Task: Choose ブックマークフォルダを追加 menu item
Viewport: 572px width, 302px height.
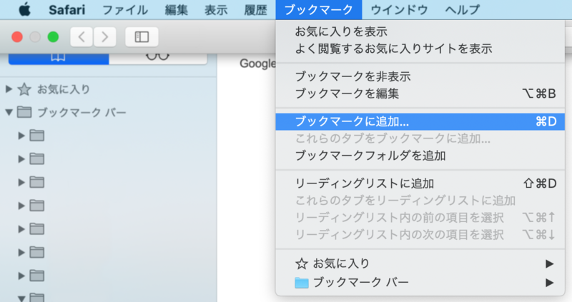Action: point(420,156)
